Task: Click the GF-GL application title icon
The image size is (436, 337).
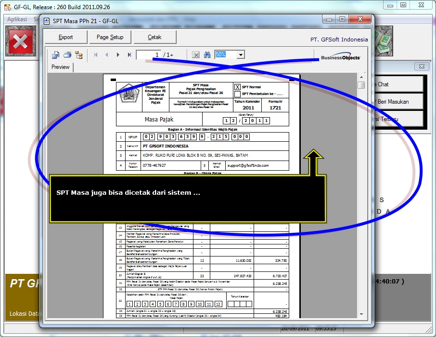Action: (x=8, y=7)
